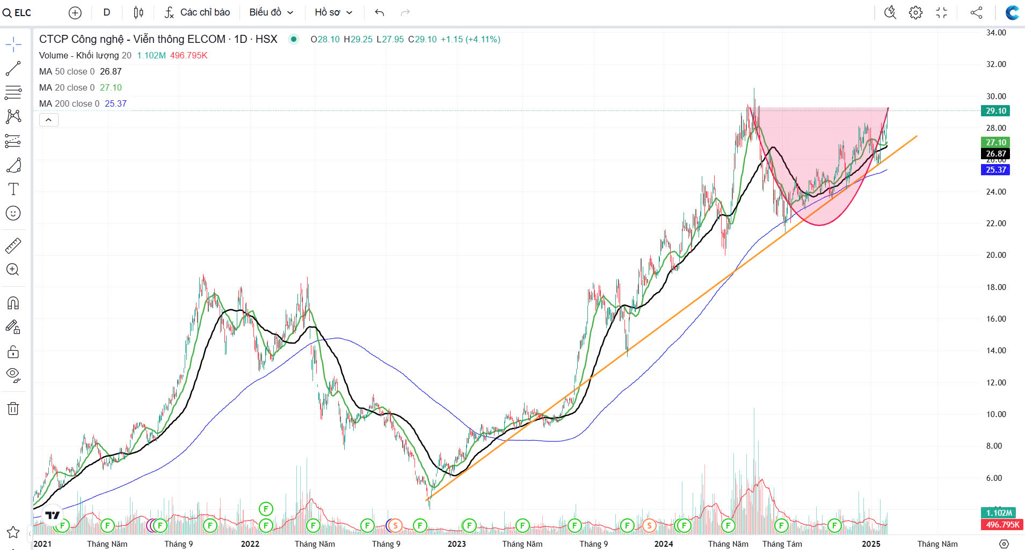Expand the Biểu đồ dropdown
The height and width of the screenshot is (550, 1025).
pos(271,12)
